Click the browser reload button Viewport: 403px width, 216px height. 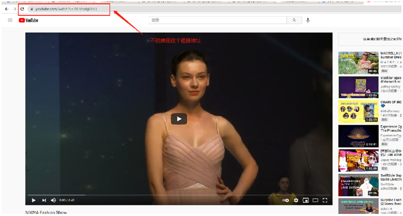[22, 9]
